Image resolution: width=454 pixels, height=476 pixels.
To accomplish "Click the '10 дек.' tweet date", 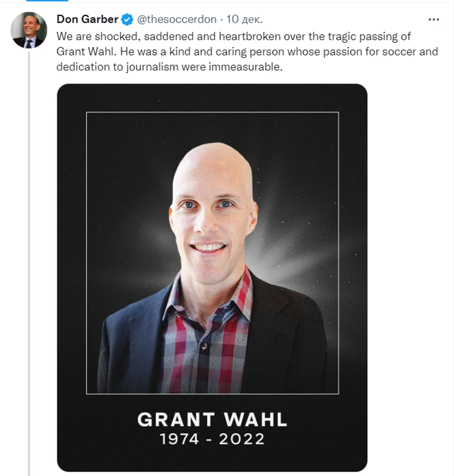I will pyautogui.click(x=244, y=19).
